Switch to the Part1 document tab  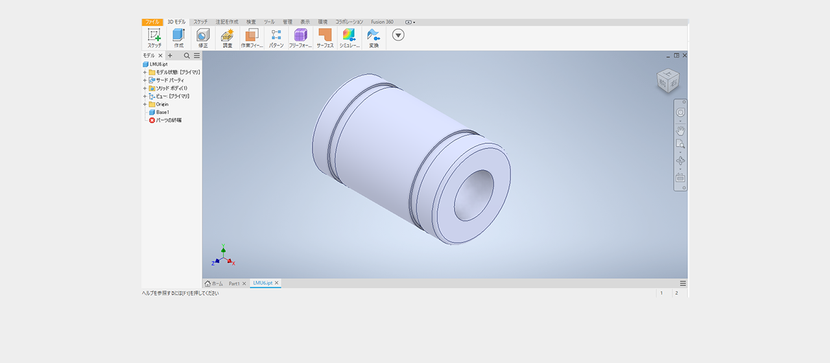(x=234, y=283)
